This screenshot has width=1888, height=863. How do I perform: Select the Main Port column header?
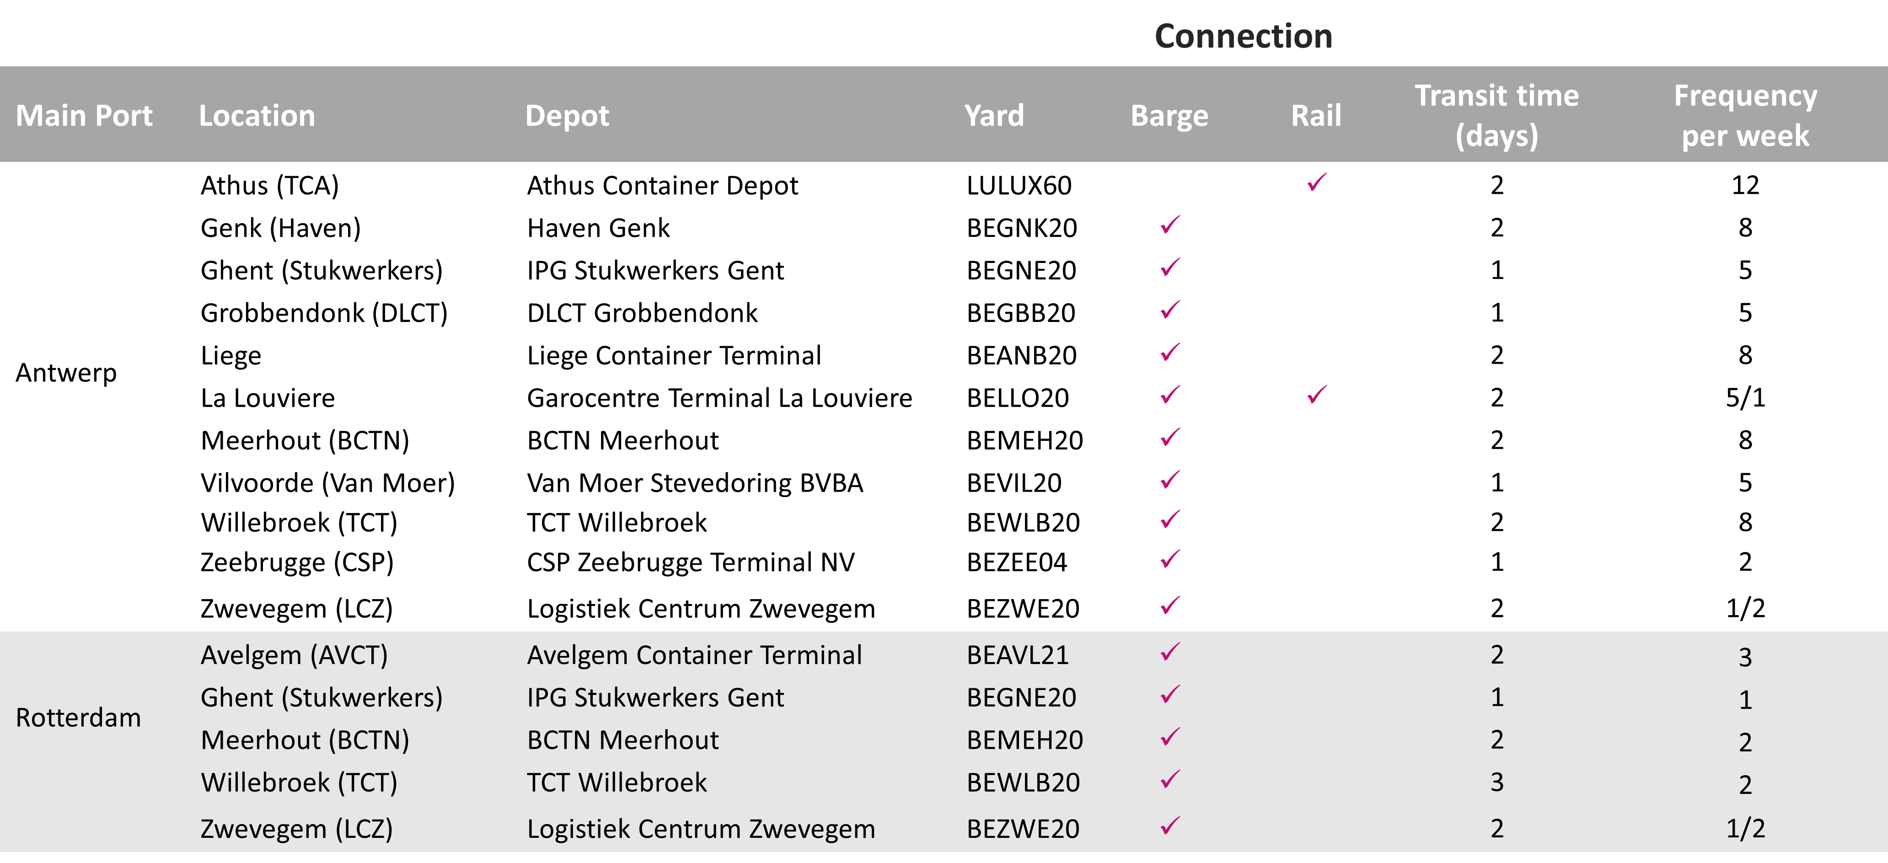84,116
